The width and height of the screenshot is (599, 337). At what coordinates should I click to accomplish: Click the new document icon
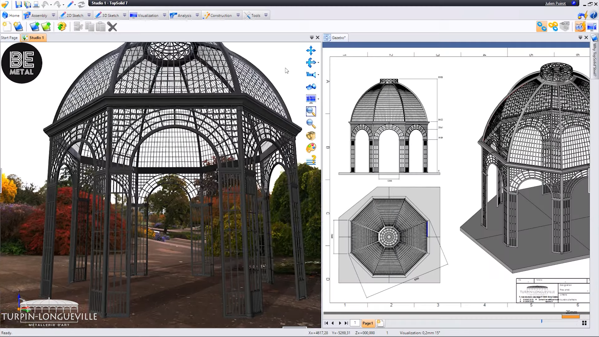click(7, 27)
